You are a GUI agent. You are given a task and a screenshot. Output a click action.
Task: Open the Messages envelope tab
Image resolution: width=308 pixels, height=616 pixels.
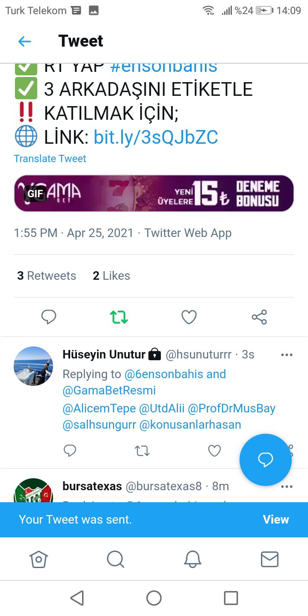pos(269,559)
